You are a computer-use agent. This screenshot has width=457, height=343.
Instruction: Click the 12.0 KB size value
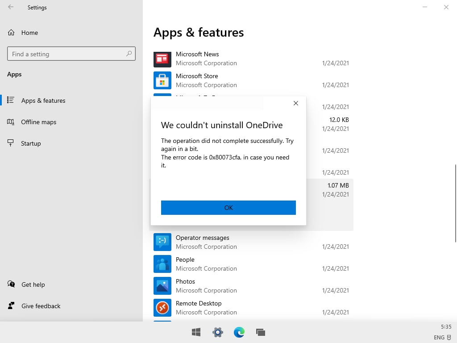[x=339, y=120]
